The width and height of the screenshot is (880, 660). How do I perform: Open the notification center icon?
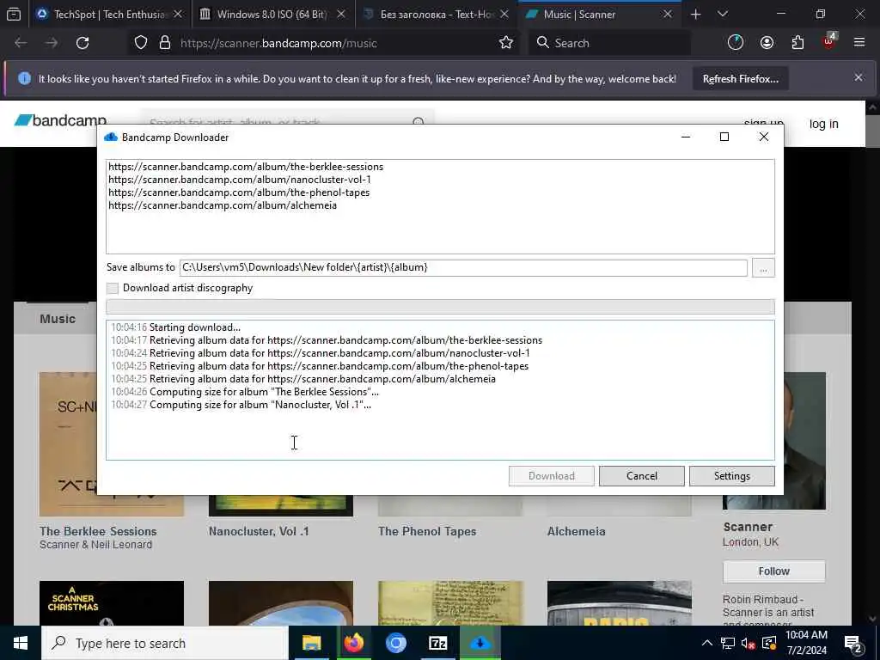click(853, 645)
